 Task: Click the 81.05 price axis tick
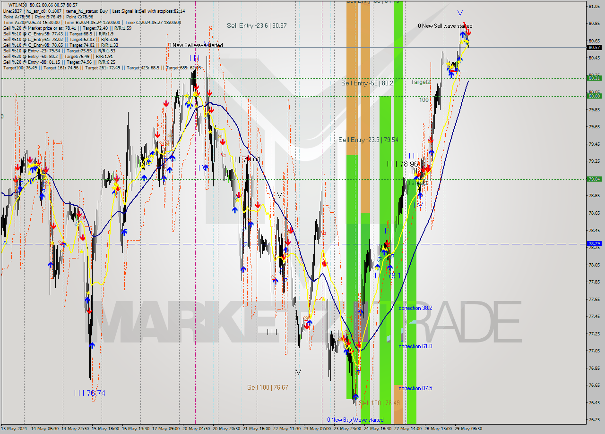point(594,6)
